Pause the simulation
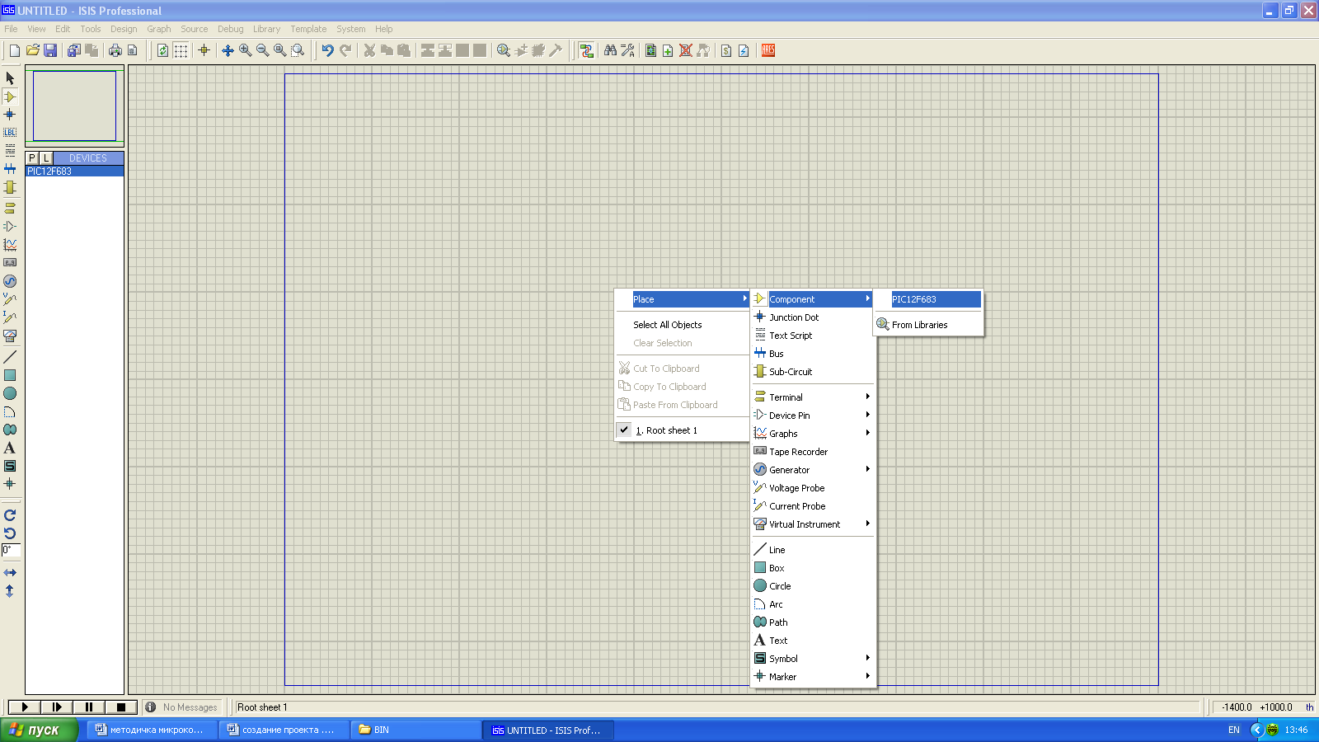The height and width of the screenshot is (742, 1319). (88, 707)
